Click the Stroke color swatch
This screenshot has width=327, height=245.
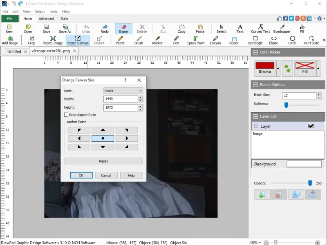coord(265,65)
